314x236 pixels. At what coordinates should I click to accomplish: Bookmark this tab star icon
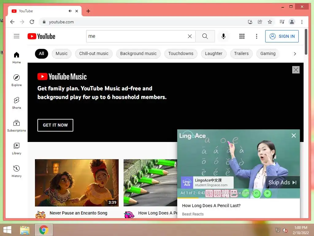(x=270, y=22)
